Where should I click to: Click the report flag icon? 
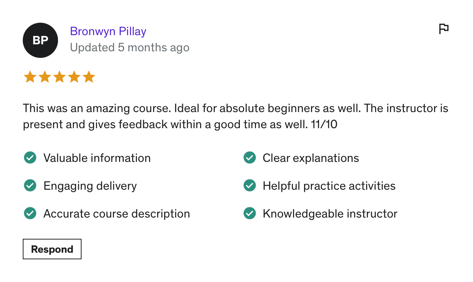pos(444,29)
